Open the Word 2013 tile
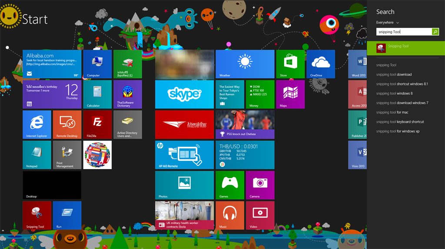The image size is (445, 249). click(358, 64)
